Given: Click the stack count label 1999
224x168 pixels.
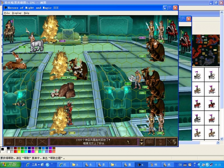Looking at the screenshot, I should [x=62, y=41].
